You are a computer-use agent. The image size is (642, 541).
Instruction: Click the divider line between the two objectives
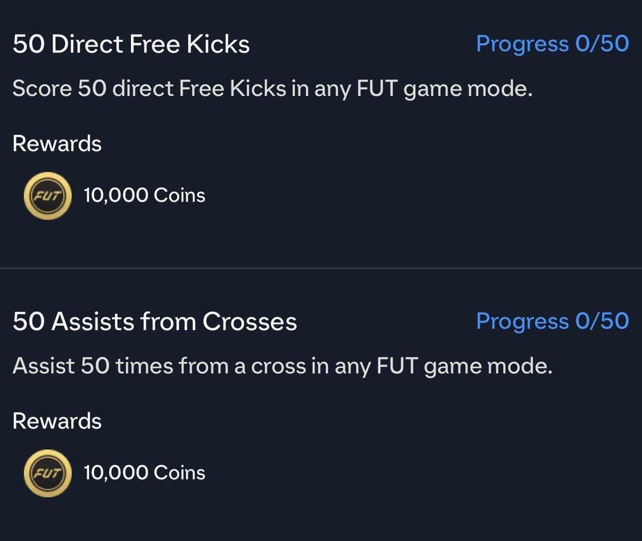pyautogui.click(x=321, y=268)
